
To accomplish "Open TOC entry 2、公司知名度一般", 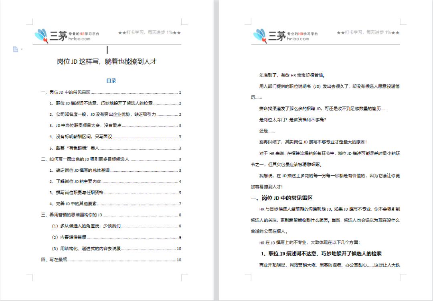I will (115, 114).
